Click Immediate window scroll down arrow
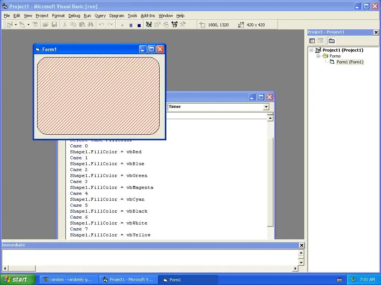Screen dimensions: 381x285 coord(301,262)
